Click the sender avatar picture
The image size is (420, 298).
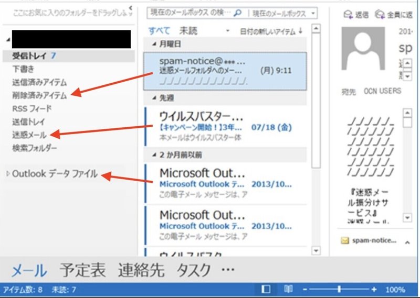tap(363, 49)
